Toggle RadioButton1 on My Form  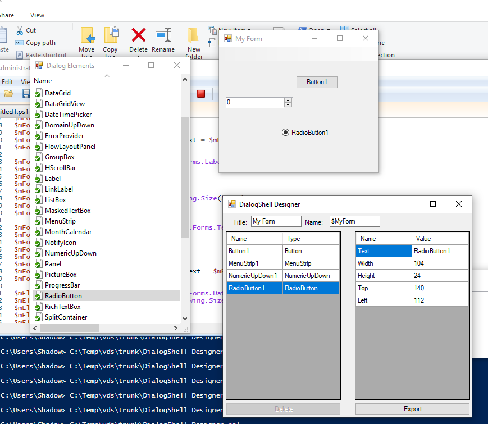(x=285, y=133)
